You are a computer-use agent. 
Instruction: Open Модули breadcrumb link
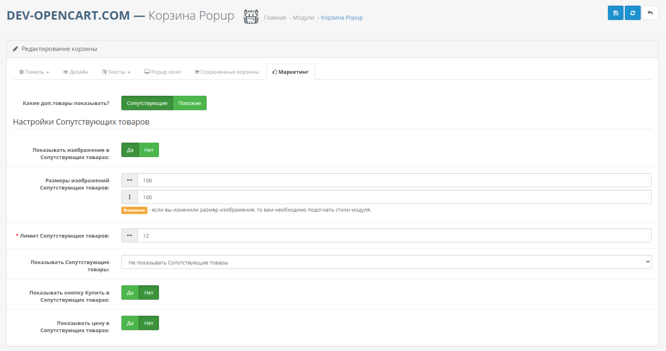pyautogui.click(x=303, y=17)
